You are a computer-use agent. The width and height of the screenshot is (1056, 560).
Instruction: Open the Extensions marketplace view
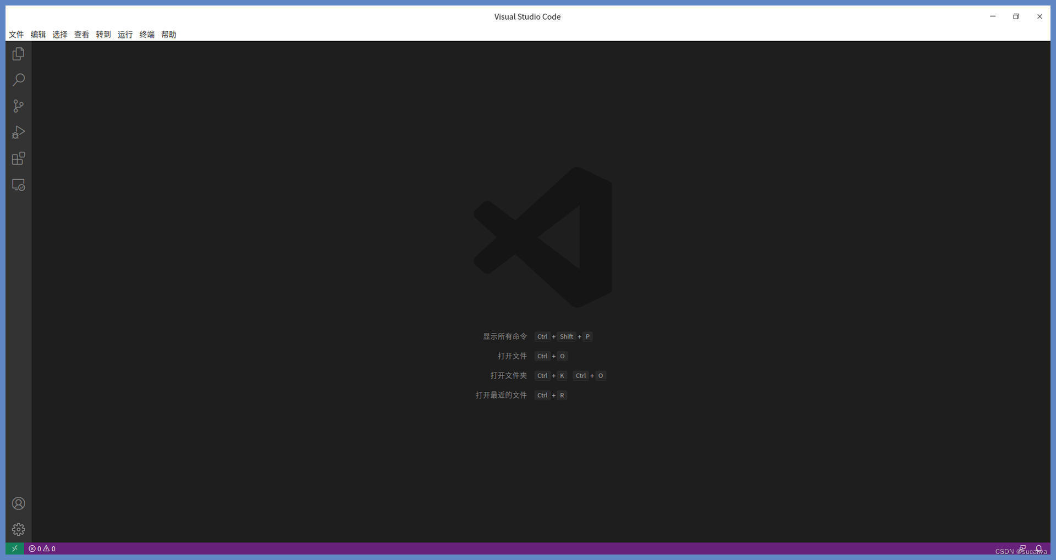click(x=18, y=158)
